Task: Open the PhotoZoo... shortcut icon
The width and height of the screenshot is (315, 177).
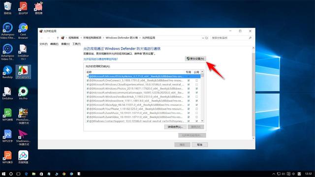Action: [x=23, y=116]
